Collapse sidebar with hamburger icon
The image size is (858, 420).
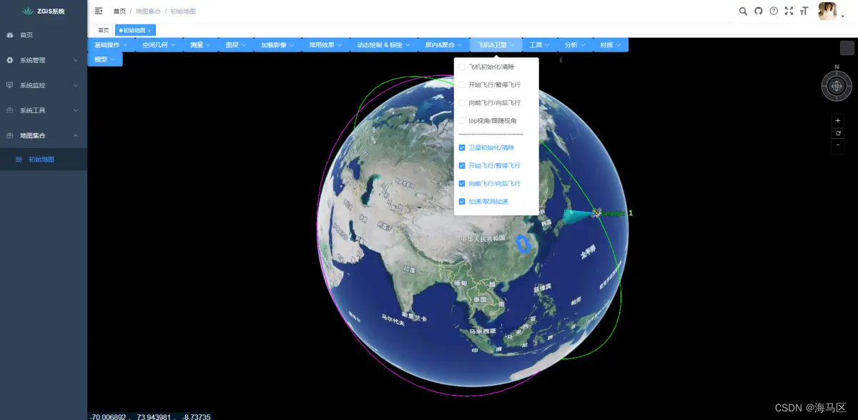click(99, 11)
